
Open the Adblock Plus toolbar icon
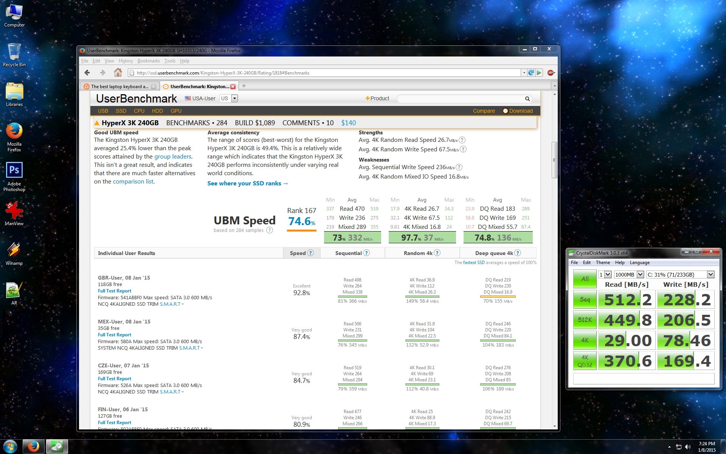(x=551, y=73)
